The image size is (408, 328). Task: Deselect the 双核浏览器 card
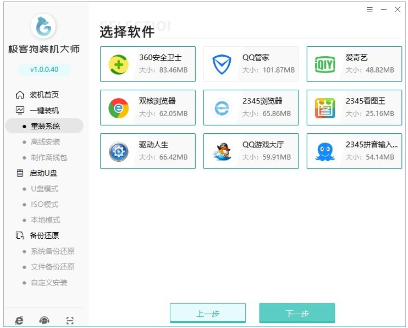pyautogui.click(x=148, y=107)
